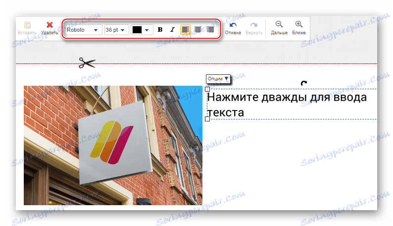Select right text alignment
The height and width of the screenshot is (226, 393).
click(210, 30)
